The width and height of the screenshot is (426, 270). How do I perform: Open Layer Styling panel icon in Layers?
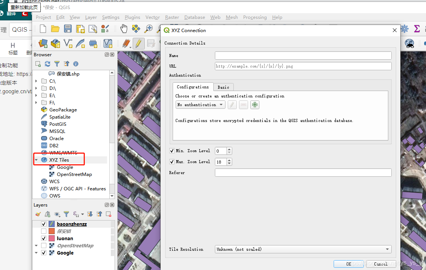coord(38,214)
